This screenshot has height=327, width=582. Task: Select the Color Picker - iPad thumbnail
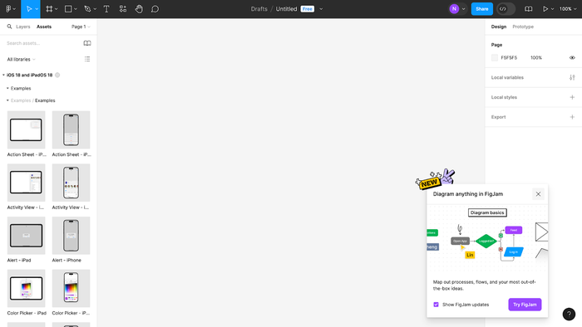(26, 289)
